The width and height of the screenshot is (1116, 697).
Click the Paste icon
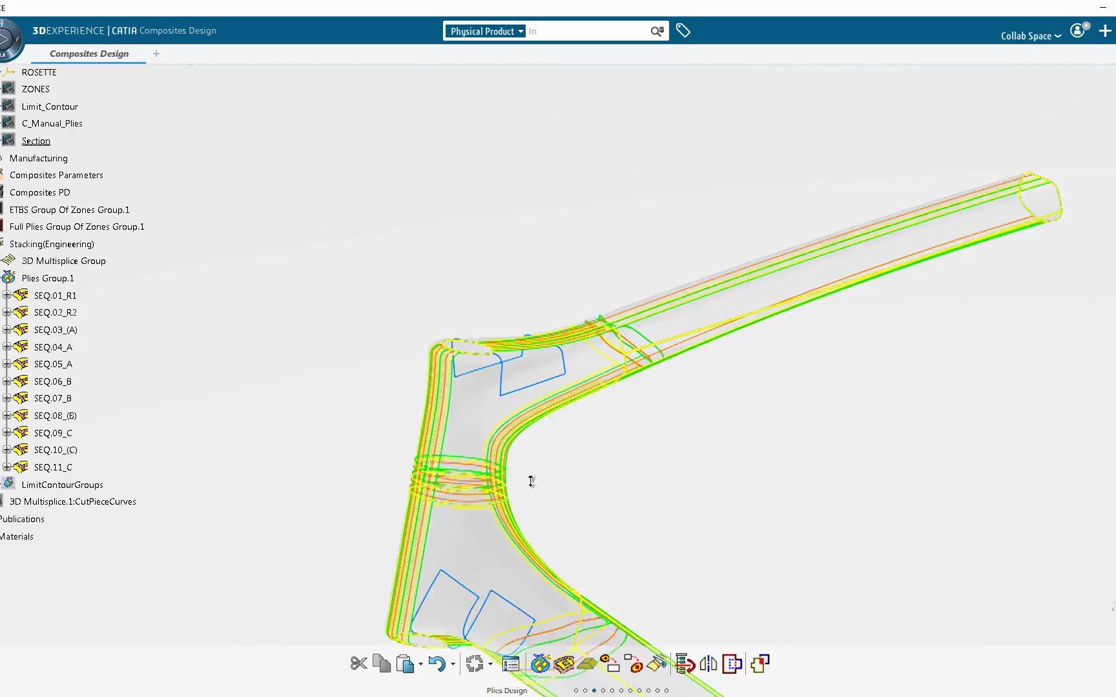(x=406, y=663)
